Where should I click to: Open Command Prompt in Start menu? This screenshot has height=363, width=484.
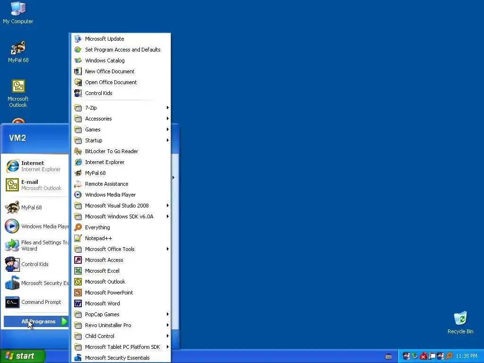pyautogui.click(x=36, y=302)
